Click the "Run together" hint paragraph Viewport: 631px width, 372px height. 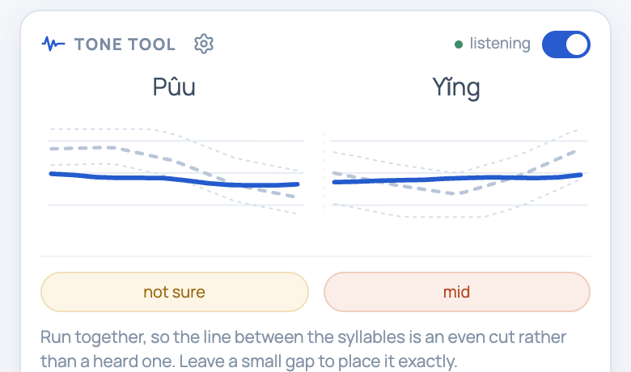coord(303,349)
